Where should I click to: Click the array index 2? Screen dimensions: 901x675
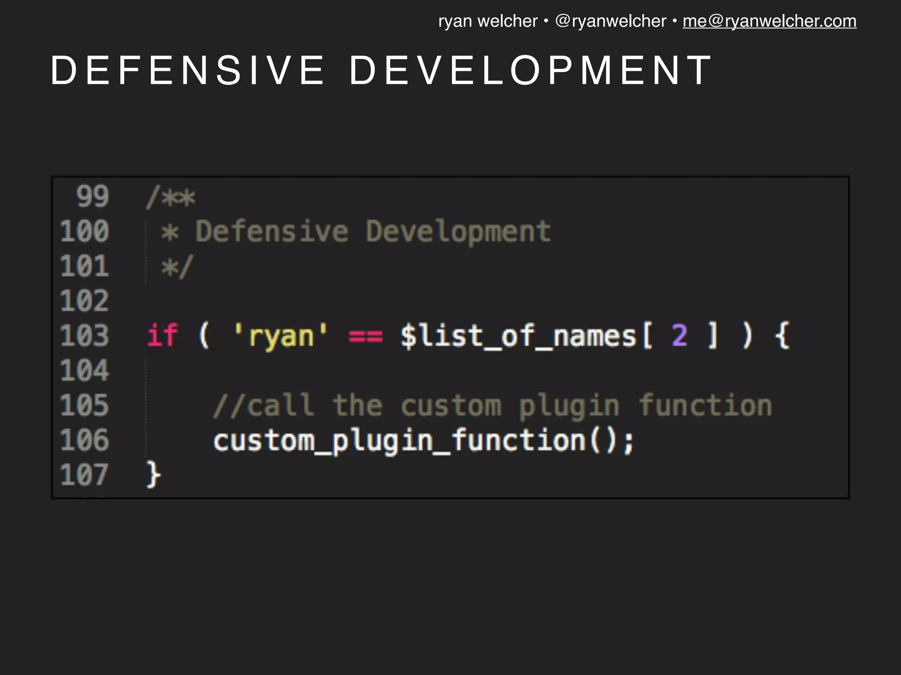click(x=680, y=336)
